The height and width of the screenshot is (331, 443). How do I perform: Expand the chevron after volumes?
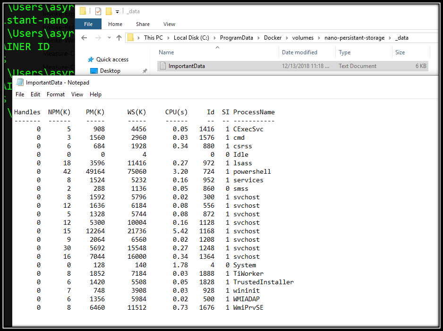pos(319,38)
